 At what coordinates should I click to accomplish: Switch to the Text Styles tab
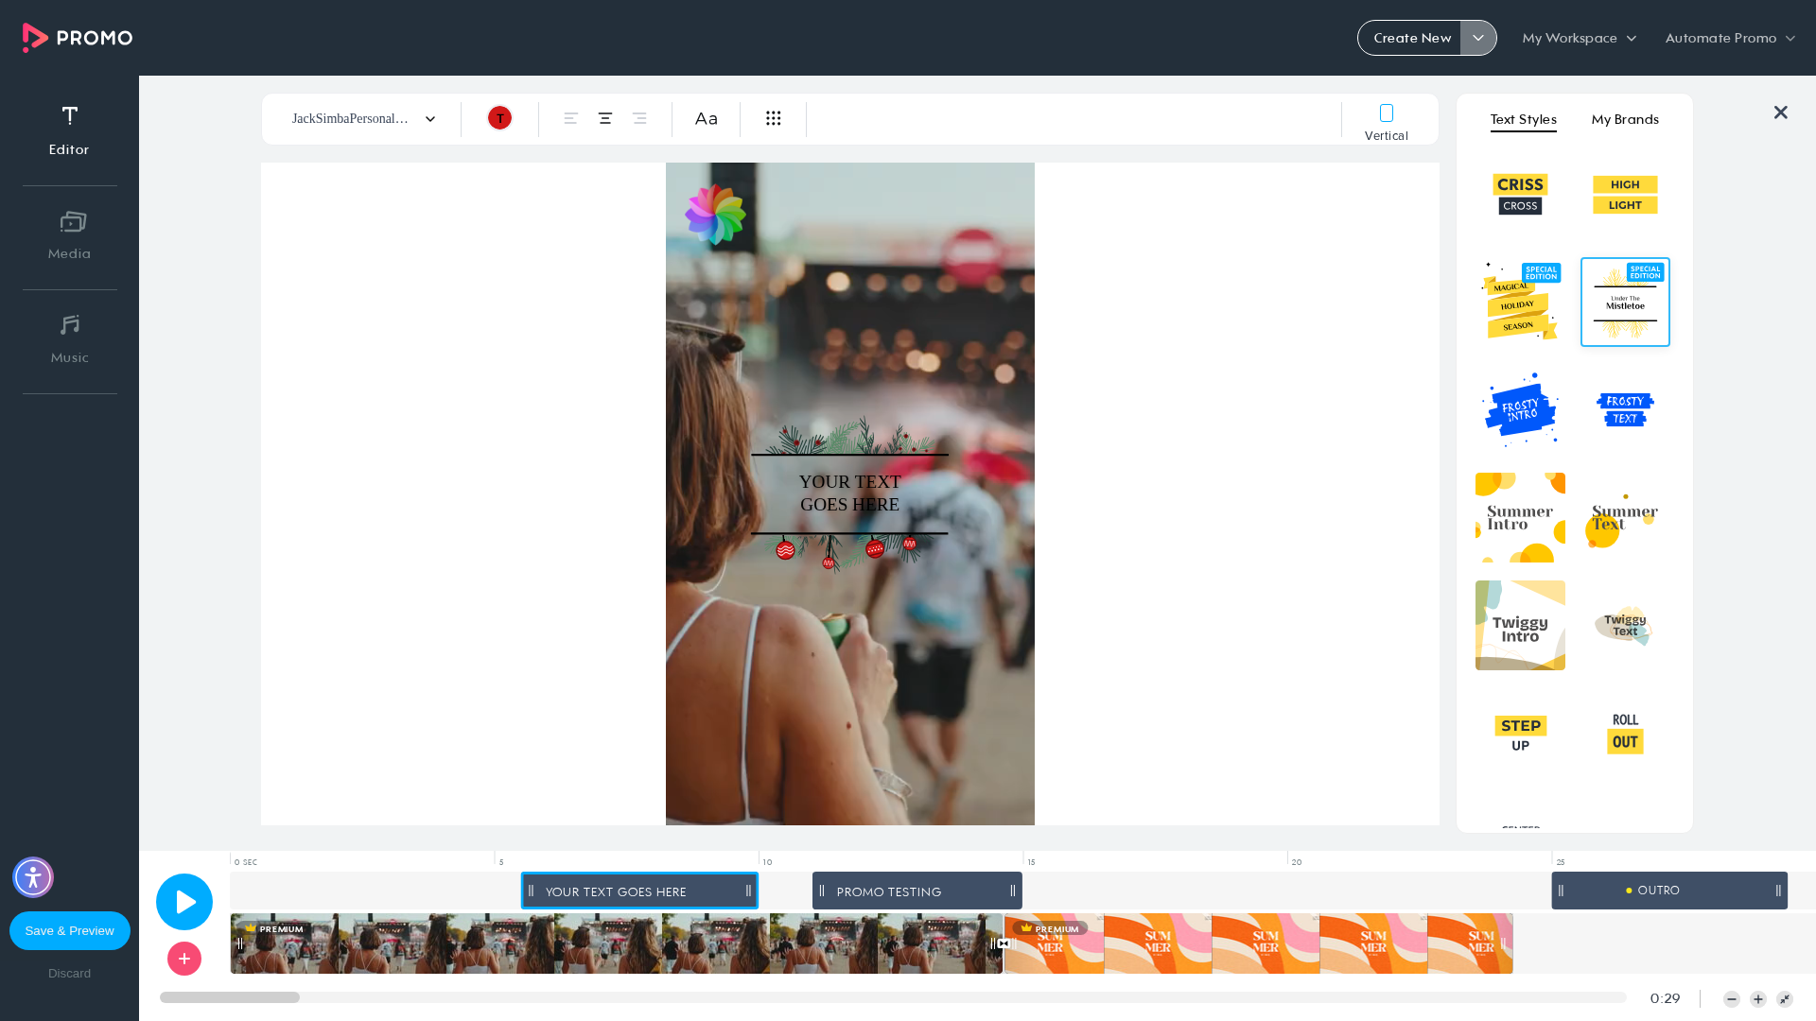[1523, 119]
